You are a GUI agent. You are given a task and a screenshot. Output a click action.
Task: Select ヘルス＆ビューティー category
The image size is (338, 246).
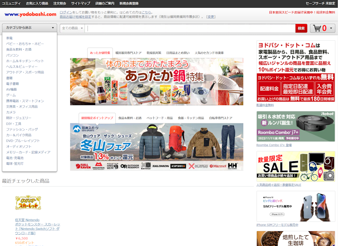click(22, 67)
